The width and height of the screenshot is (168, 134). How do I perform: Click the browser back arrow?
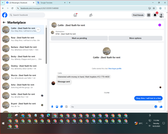click(x=3, y=8)
